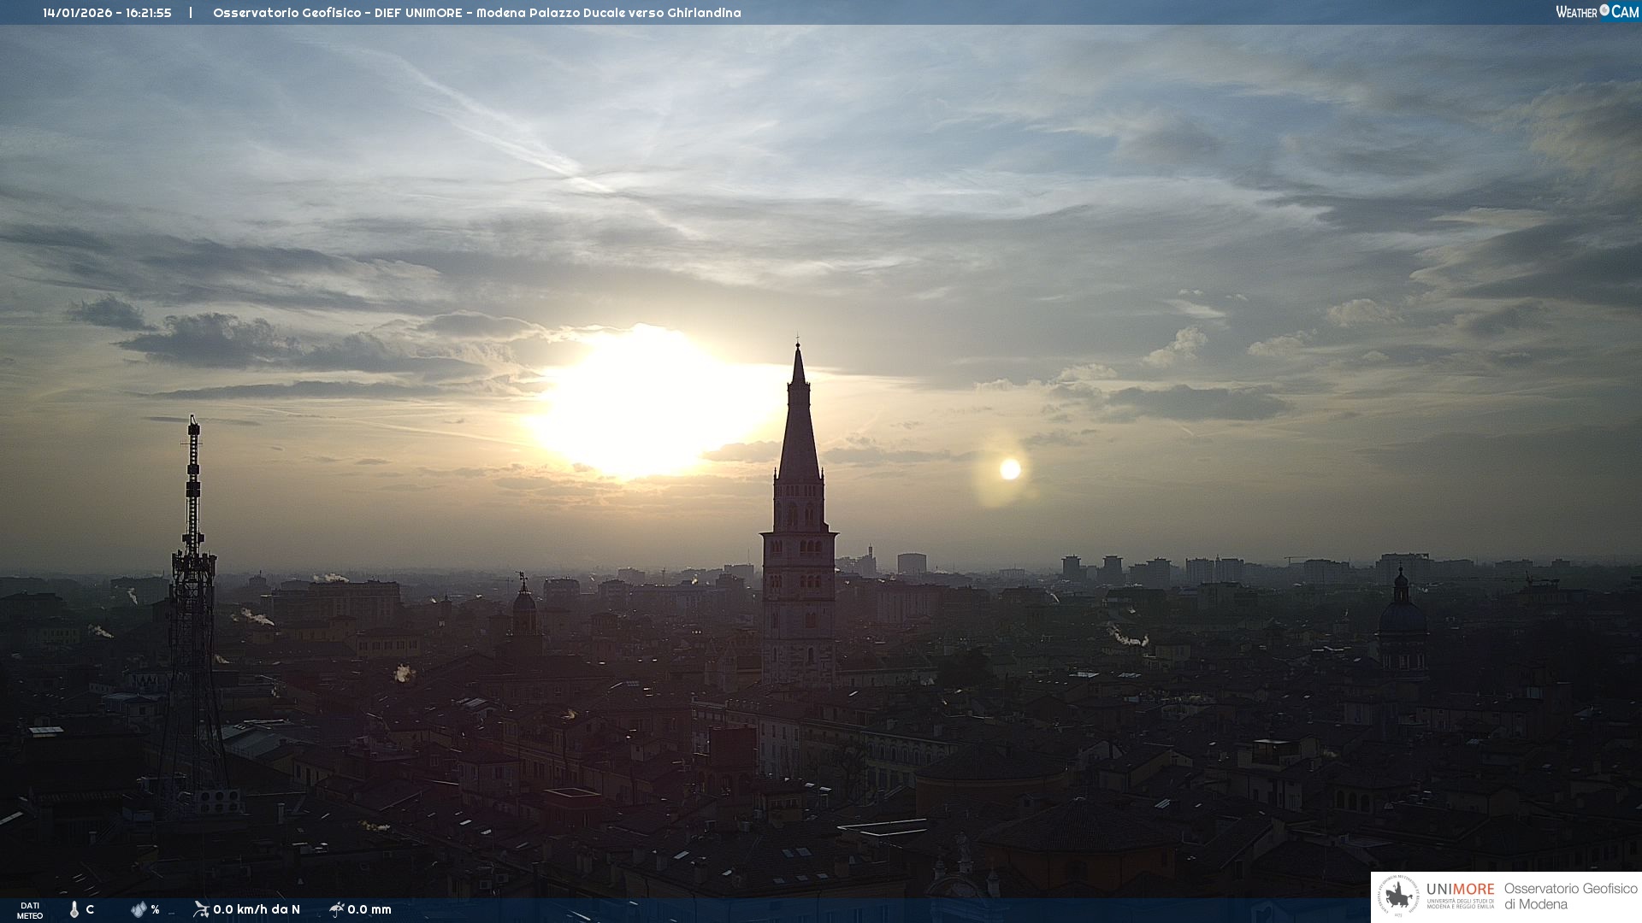The width and height of the screenshot is (1642, 923).
Task: Click the temperature C unit reading
Action: (90, 909)
